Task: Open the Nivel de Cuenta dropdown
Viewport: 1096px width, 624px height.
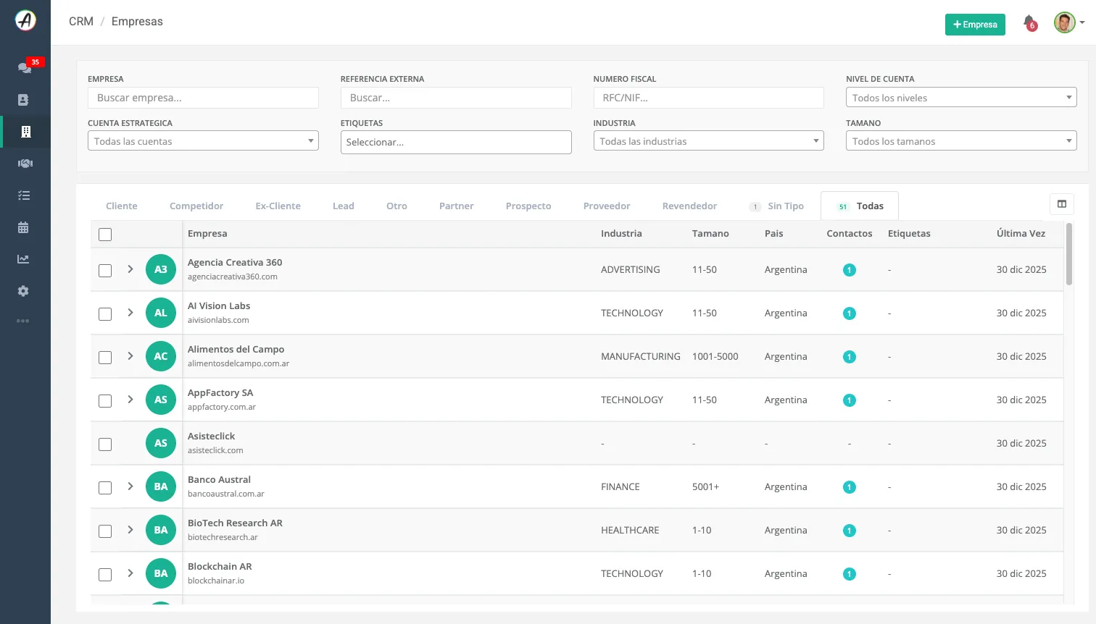Action: pyautogui.click(x=961, y=98)
